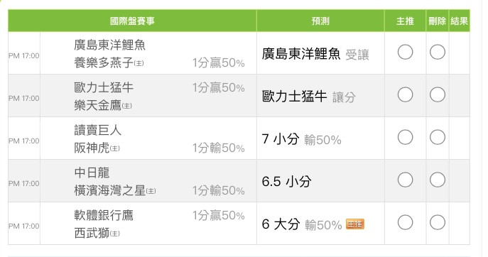The height and width of the screenshot is (257, 488).
Task: Click the 西武獅 home team name
Action: coord(92,233)
